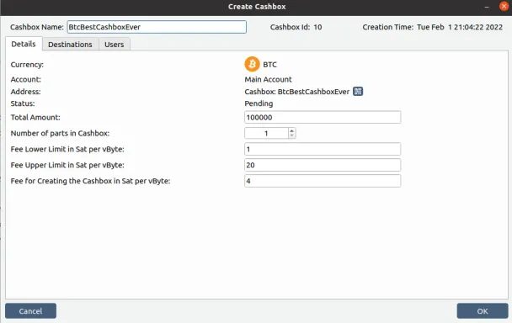Click the Bitcoin BTC currency icon
The image size is (512, 323).
(x=252, y=64)
